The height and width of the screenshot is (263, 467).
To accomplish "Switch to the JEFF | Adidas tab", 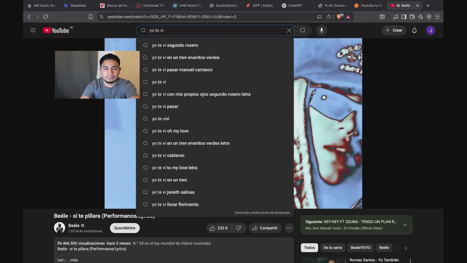I will 260,5.
